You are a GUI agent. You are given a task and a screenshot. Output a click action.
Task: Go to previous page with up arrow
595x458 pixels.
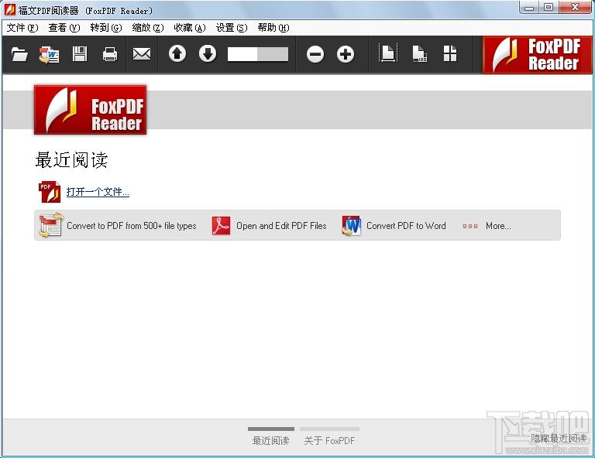[177, 54]
